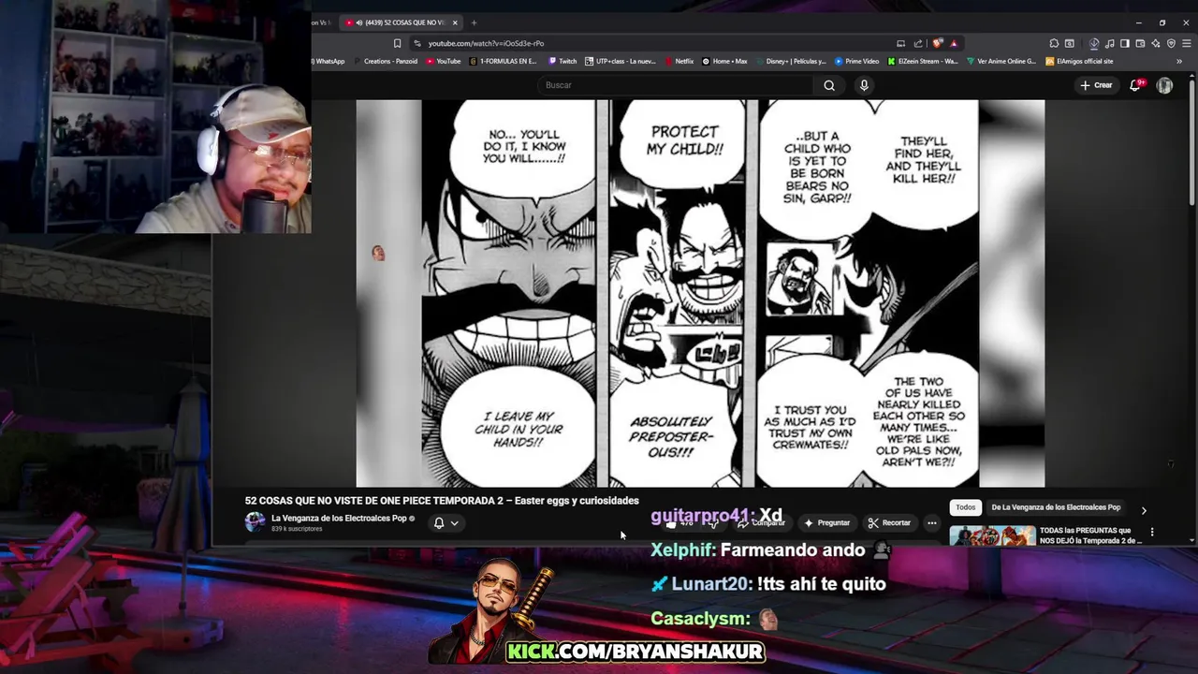The width and height of the screenshot is (1198, 674).
Task: Open the YouTube account avatar menu
Action: tap(1164, 85)
